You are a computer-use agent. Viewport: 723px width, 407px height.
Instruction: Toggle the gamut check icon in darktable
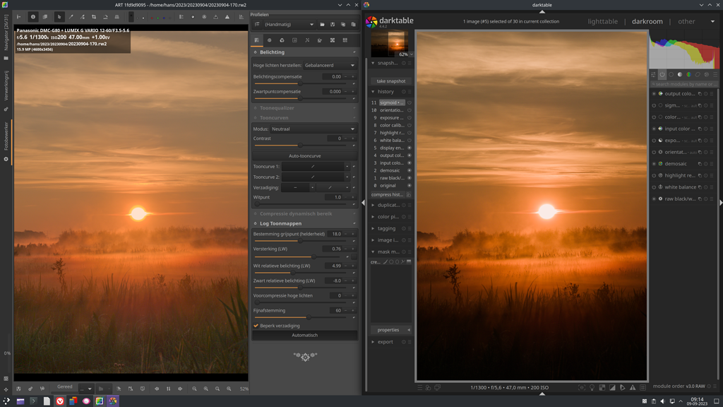pos(623,388)
